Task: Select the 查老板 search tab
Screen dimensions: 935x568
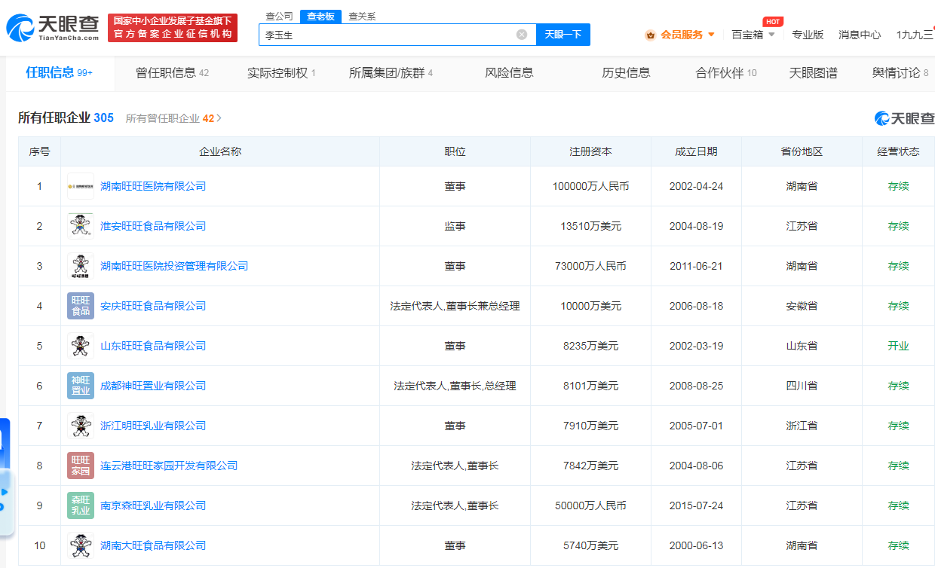Action: point(320,16)
